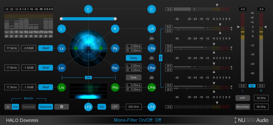
Task: Toggle Shelf filter for Lsr row
Action: [x=46, y=68]
